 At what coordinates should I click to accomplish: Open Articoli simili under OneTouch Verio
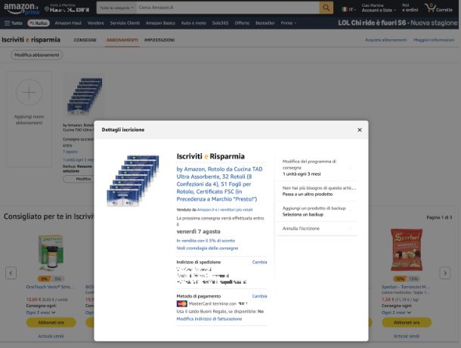51,336
